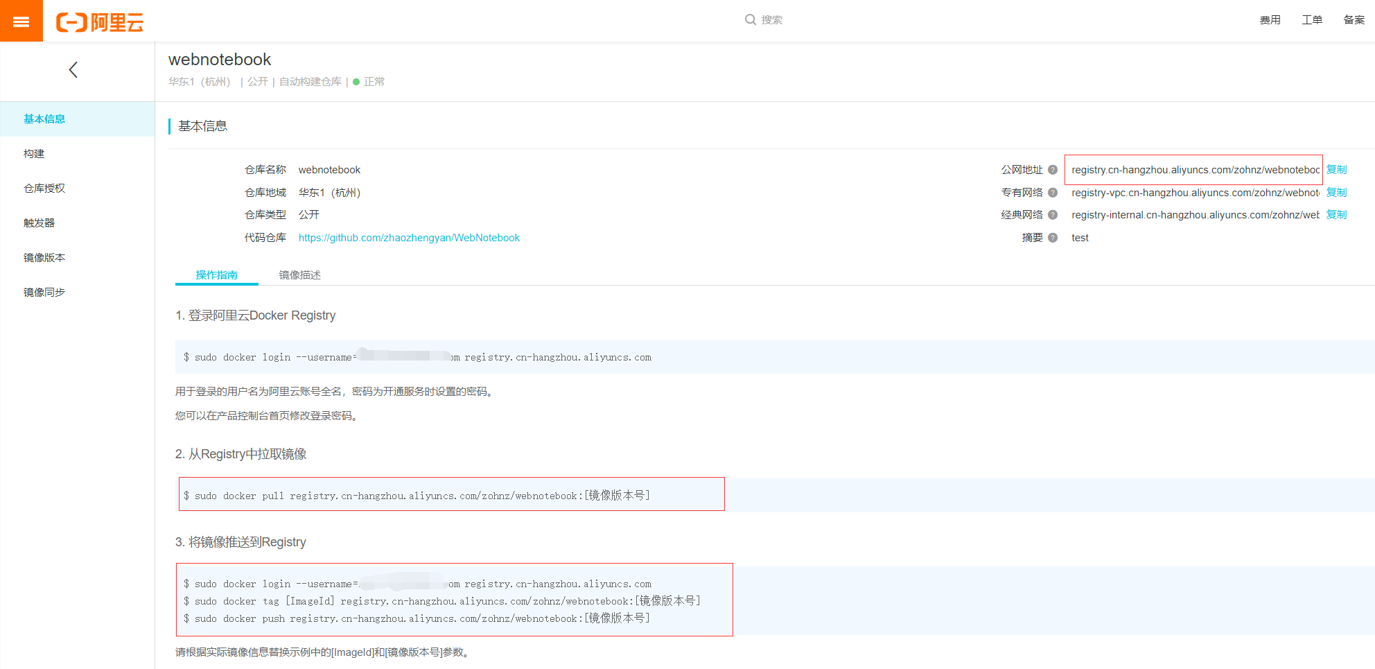The height and width of the screenshot is (669, 1375).
Task: Click the note about replacing ImageId parameters
Action: 324,652
